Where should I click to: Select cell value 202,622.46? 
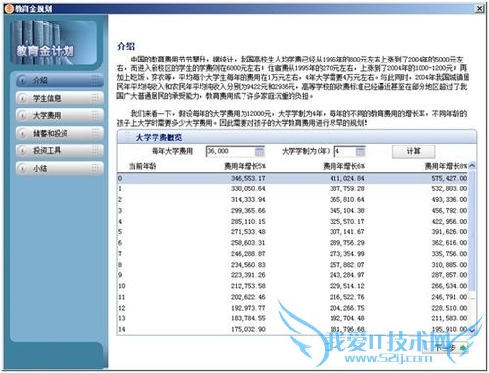coord(248,297)
